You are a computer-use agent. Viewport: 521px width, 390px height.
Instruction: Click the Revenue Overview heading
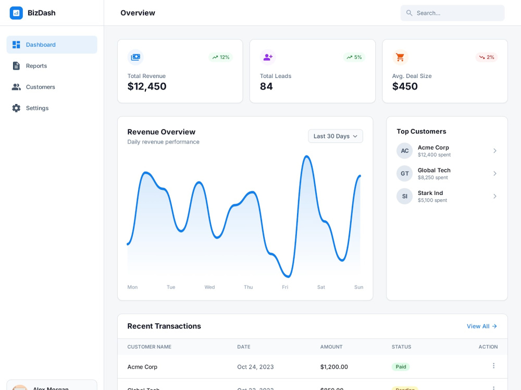(x=162, y=132)
